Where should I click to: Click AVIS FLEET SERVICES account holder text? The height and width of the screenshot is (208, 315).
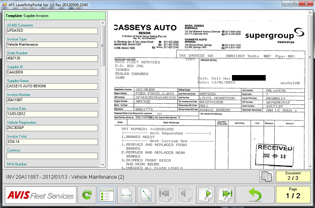pos(137,62)
